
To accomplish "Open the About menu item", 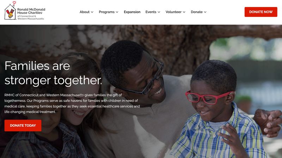I will point(85,12).
